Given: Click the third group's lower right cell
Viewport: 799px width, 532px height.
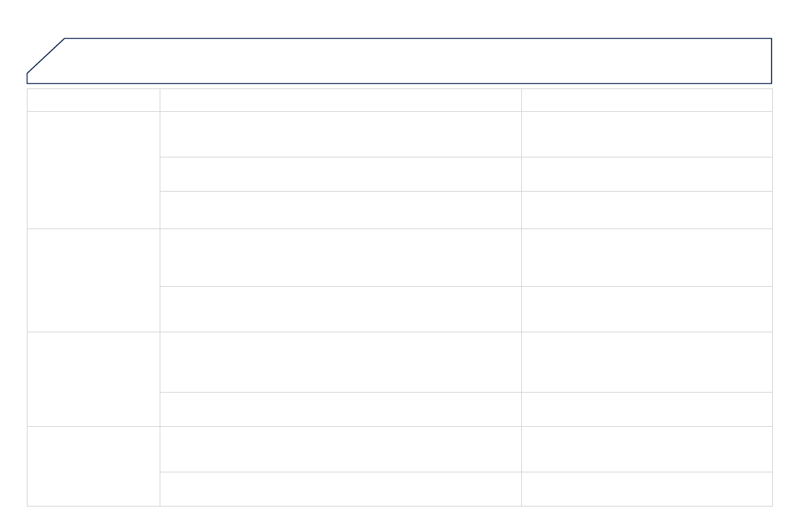Looking at the screenshot, I should click(647, 409).
